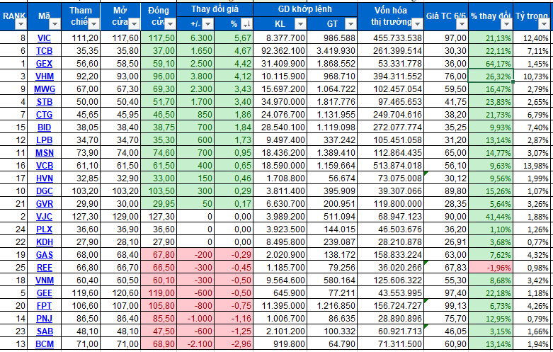The height and width of the screenshot is (352, 553).
Task: Follow the MSN ticker link
Action: click(x=44, y=153)
